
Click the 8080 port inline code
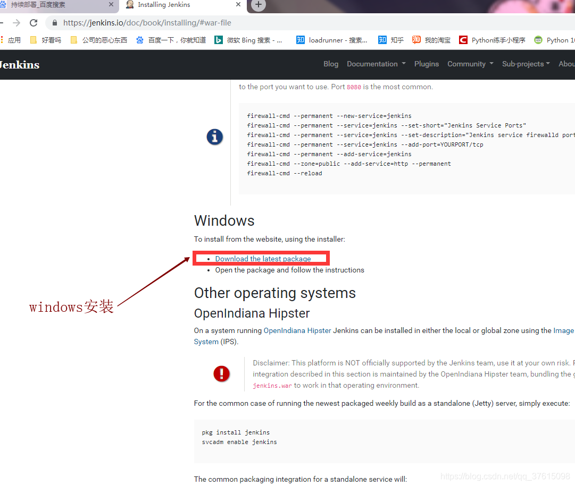354,87
